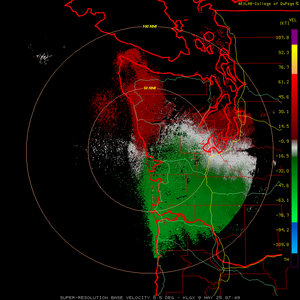Pick the yellow segment of the velocity color bar

point(294,59)
